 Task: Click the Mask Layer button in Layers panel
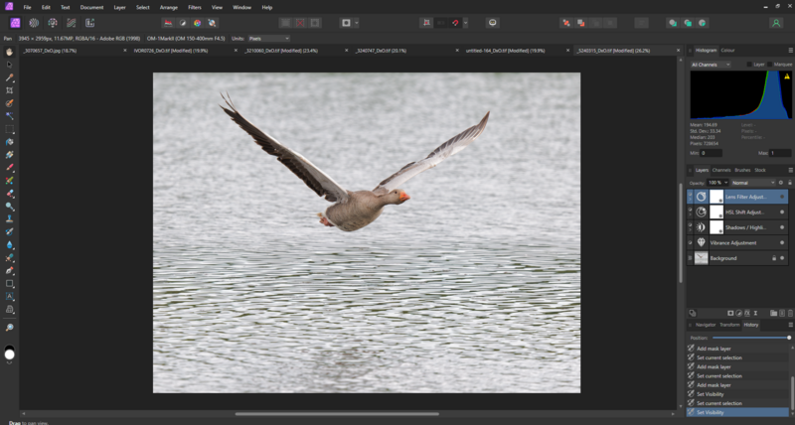(x=730, y=314)
